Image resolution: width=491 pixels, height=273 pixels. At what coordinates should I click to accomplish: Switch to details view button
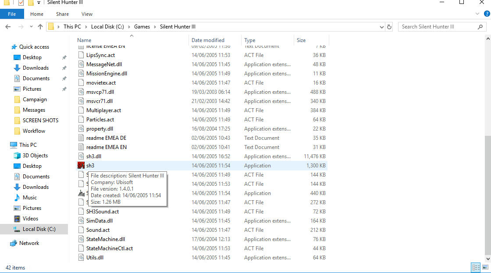(x=476, y=267)
